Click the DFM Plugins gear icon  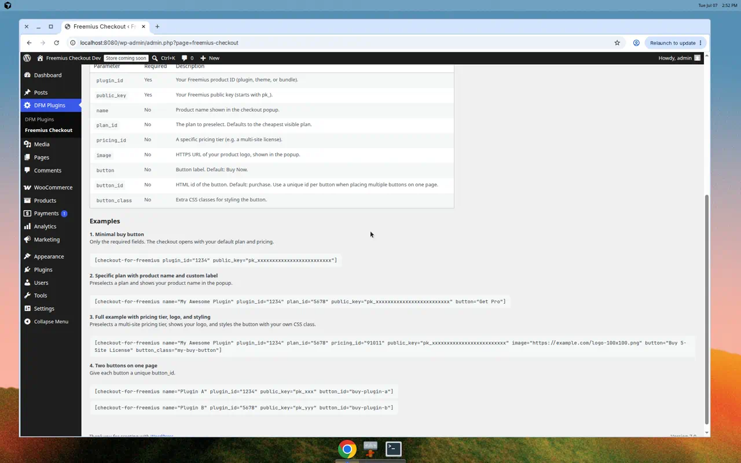pos(27,105)
